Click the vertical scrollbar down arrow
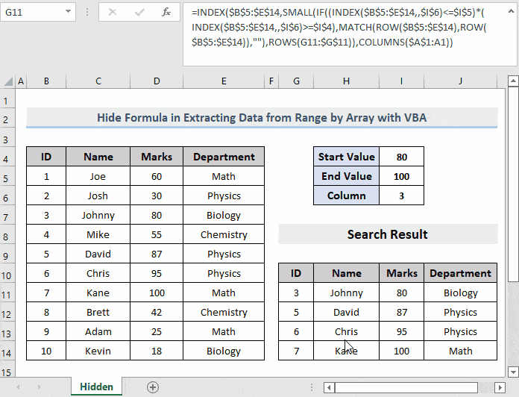This screenshot has height=397, width=519. (513, 372)
